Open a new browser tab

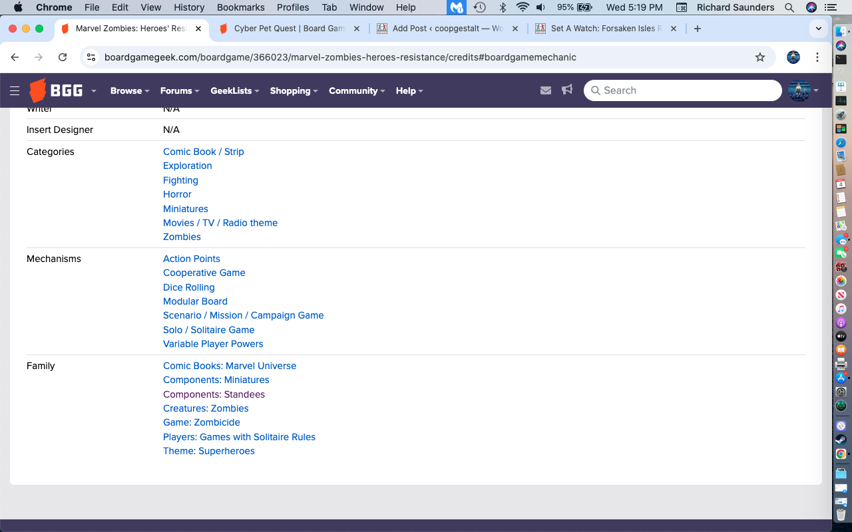pos(697,29)
